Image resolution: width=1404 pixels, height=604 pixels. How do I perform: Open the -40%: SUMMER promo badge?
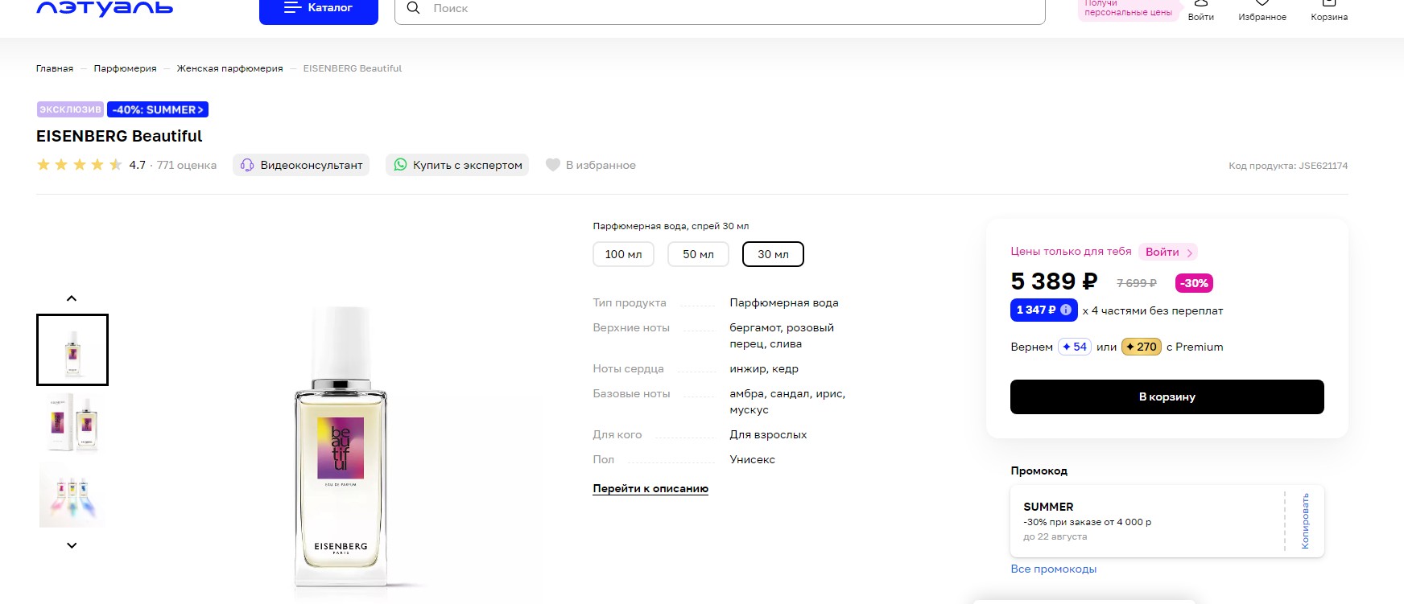point(158,109)
